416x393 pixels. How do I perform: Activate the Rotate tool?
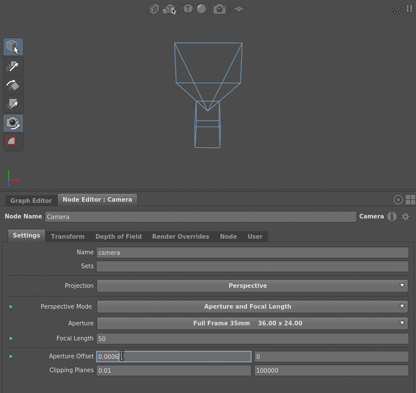[13, 86]
